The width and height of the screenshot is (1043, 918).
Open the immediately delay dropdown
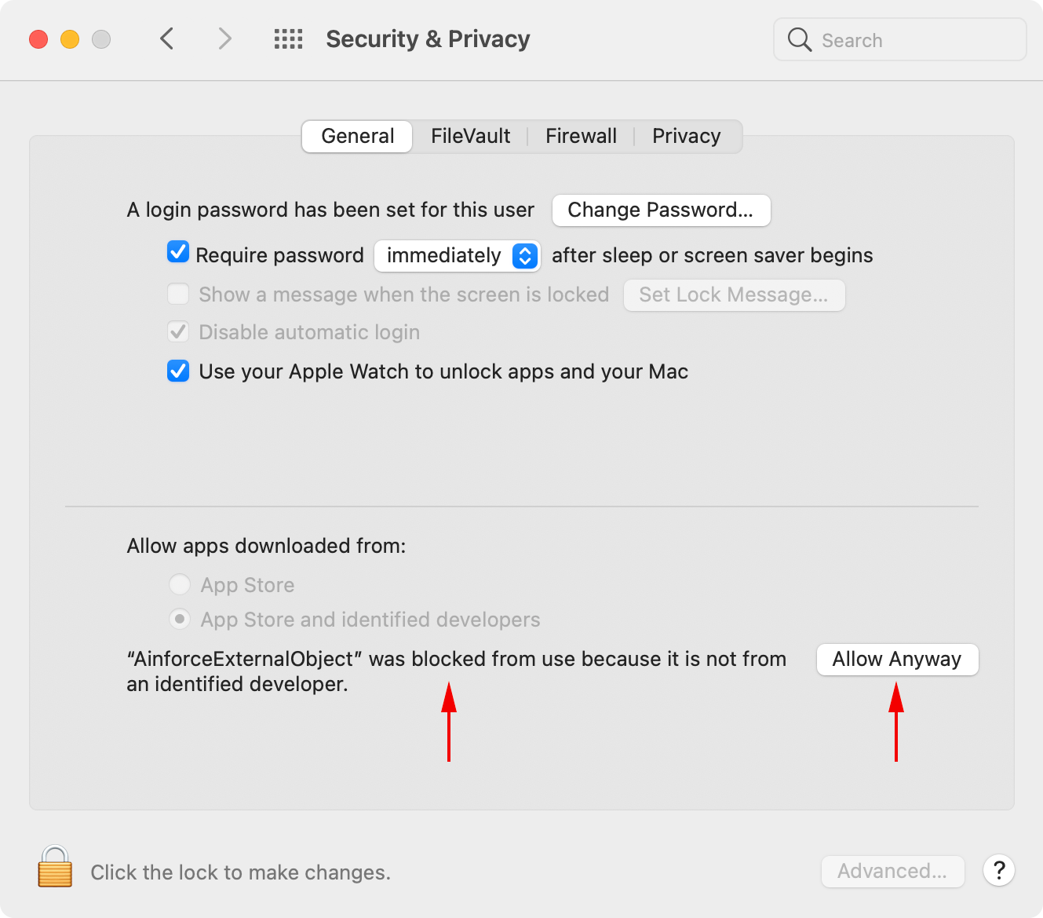tap(458, 255)
